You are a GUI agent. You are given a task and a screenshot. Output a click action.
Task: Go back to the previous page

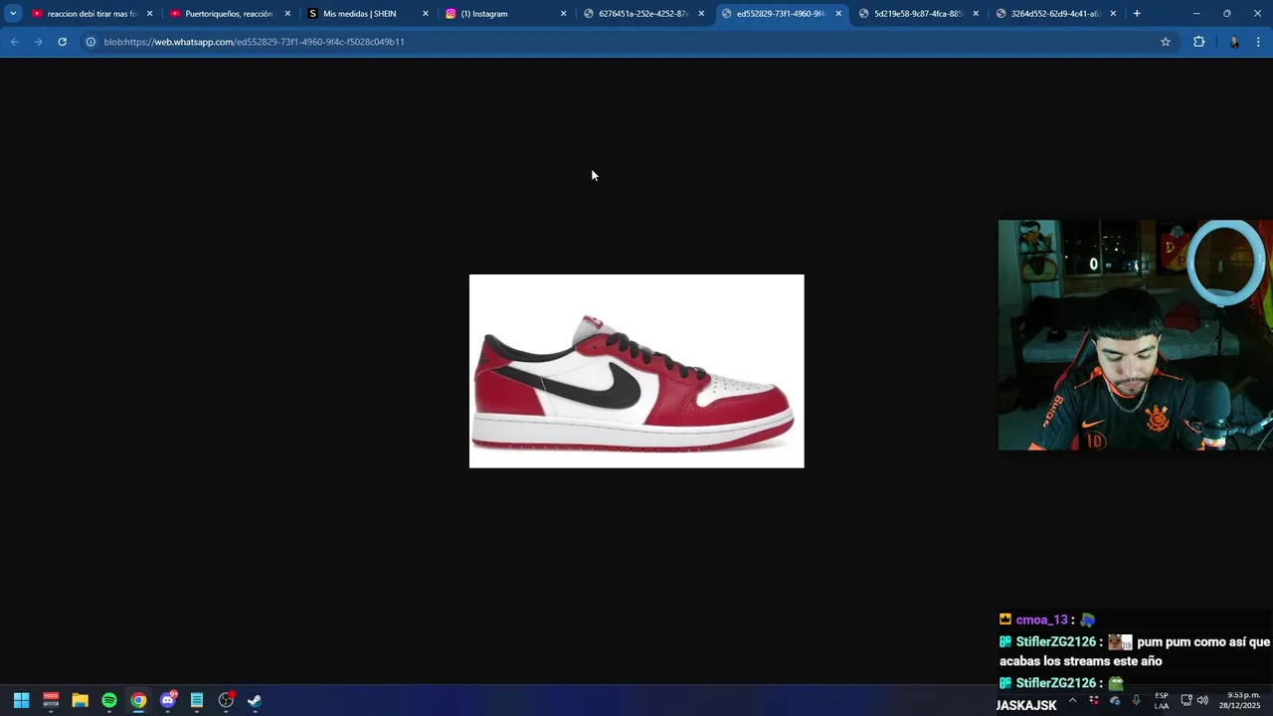click(x=14, y=42)
